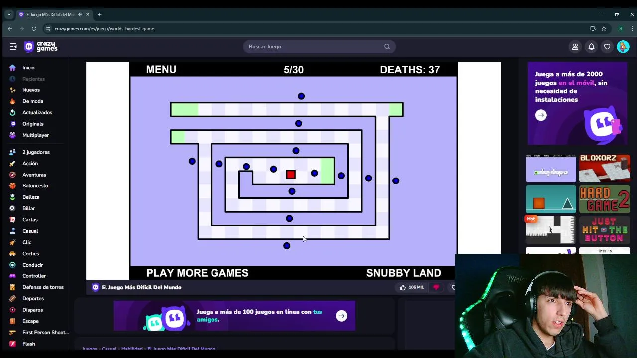Click the Aventuras category icon
The image size is (637, 358).
pyautogui.click(x=12, y=175)
